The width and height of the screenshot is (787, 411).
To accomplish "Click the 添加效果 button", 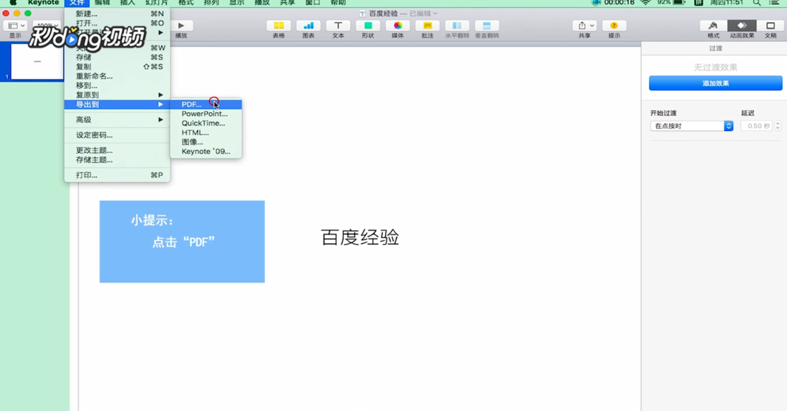I will pyautogui.click(x=715, y=83).
